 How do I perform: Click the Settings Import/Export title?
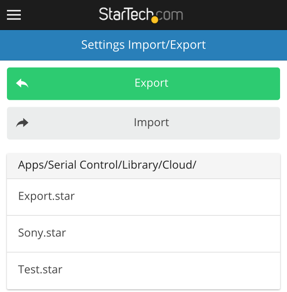coord(143,45)
